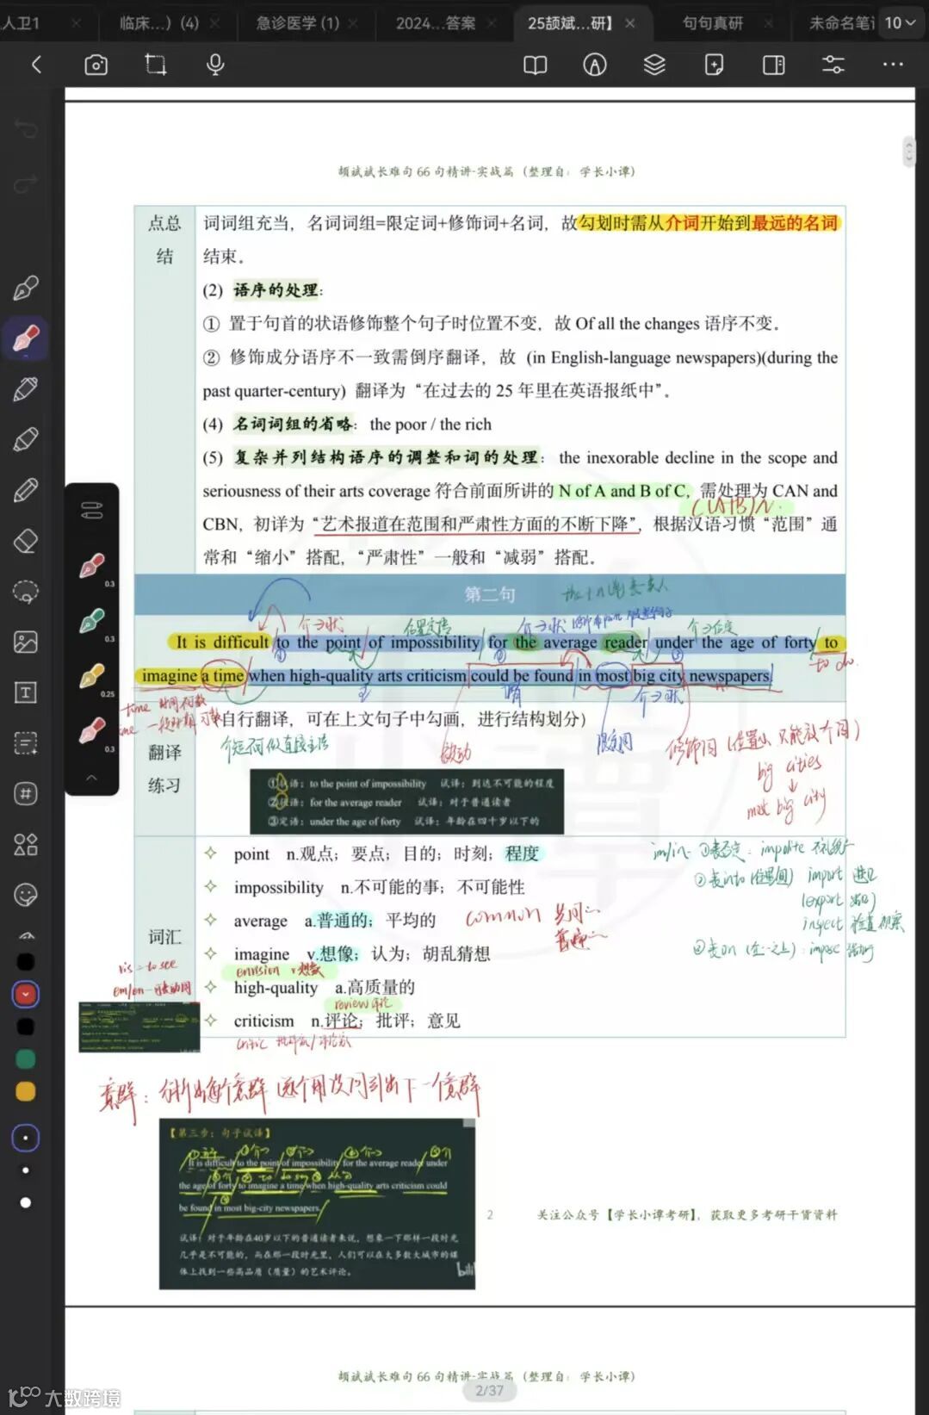This screenshot has width=929, height=1415.
Task: Choose the top black color swatch
Action: 26,962
